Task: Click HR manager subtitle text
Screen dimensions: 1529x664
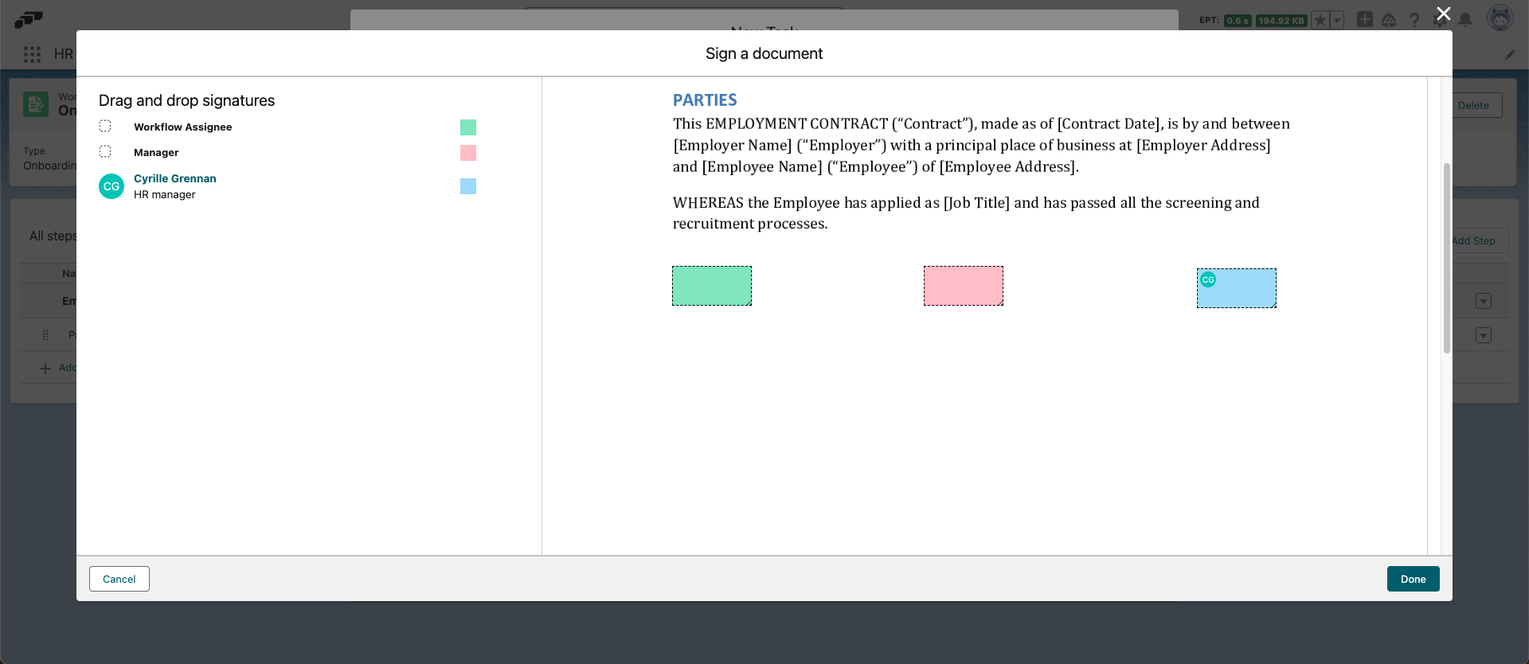Action: point(165,194)
